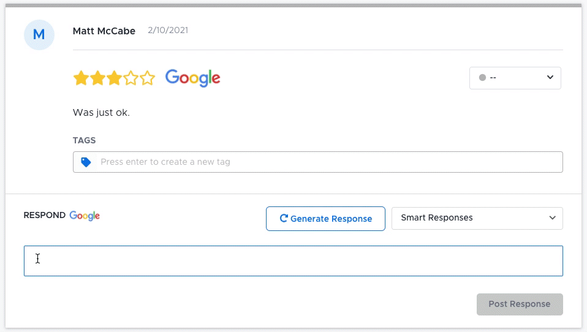This screenshot has width=587, height=332.
Task: Click the Matt McCabe avatar icon
Action: point(39,35)
